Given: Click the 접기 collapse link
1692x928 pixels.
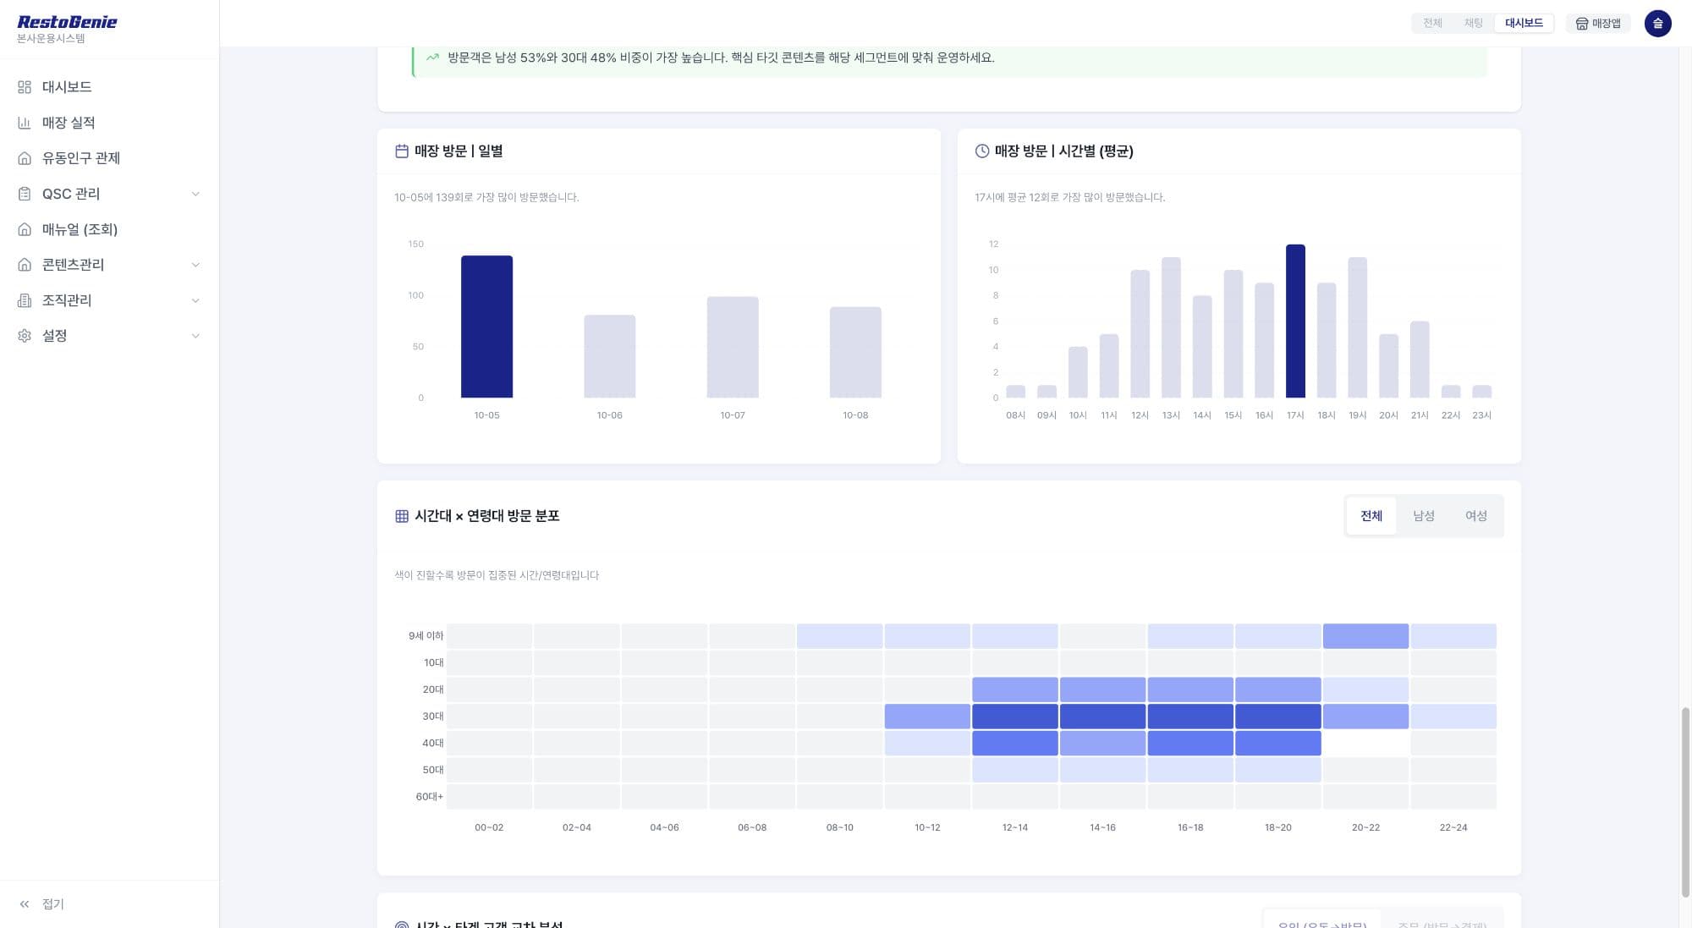Looking at the screenshot, I should click(53, 904).
